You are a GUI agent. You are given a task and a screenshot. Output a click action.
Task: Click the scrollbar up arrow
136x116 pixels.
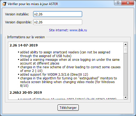click(125, 44)
